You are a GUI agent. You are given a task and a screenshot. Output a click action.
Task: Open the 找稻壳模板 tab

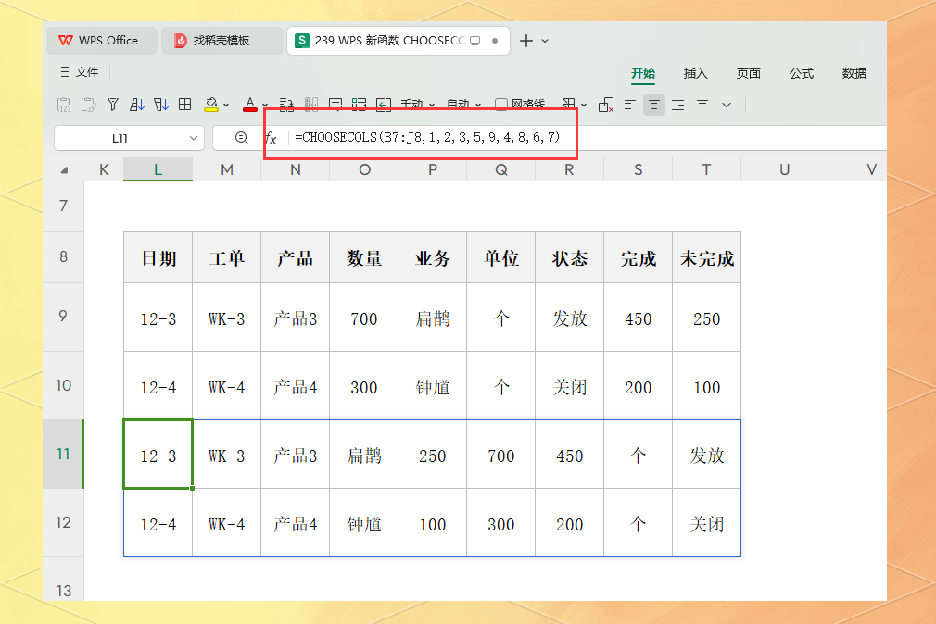pos(222,41)
